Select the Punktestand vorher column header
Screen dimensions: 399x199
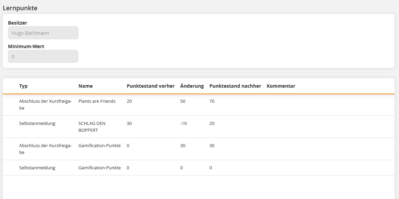click(x=150, y=86)
